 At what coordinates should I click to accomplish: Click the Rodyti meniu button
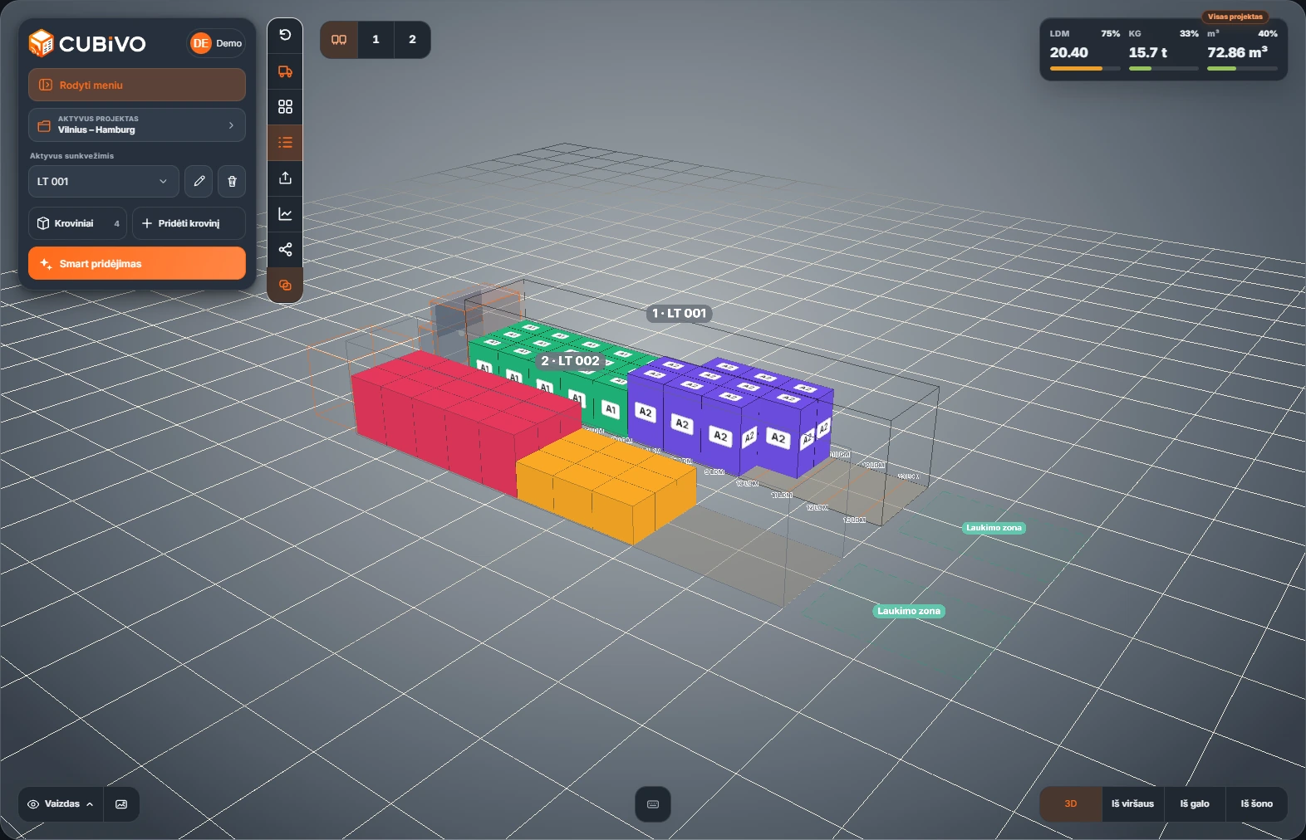pyautogui.click(x=137, y=85)
